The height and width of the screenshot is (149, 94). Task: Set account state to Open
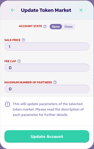click(x=56, y=27)
